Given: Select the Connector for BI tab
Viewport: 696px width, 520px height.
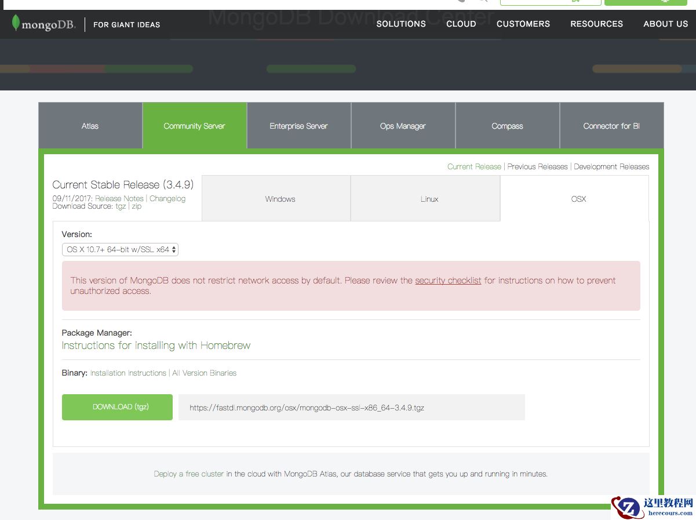Looking at the screenshot, I should point(611,125).
